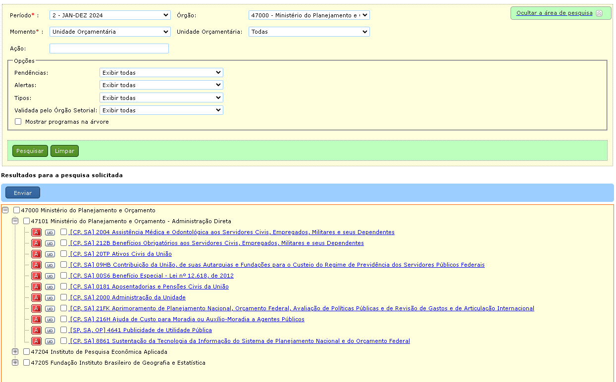Click red A icon beside 00S6 Benefício Especial

(x=36, y=276)
